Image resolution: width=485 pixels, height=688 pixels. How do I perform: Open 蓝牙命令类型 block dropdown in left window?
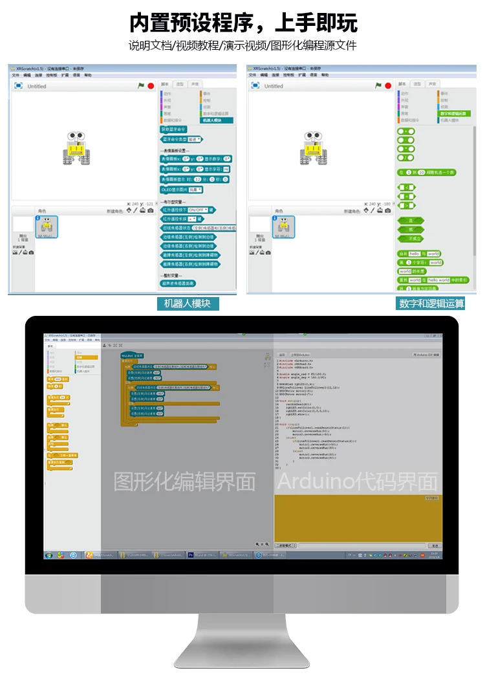coord(194,140)
